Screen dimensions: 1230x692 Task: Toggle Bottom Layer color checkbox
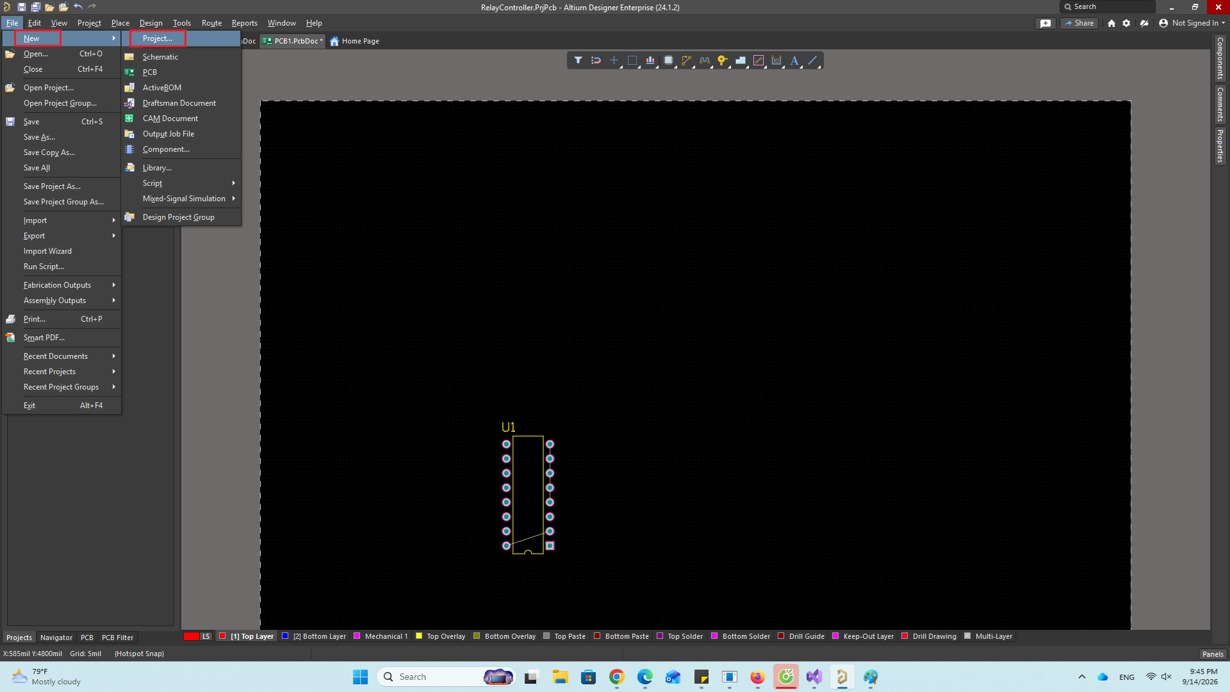(x=285, y=636)
